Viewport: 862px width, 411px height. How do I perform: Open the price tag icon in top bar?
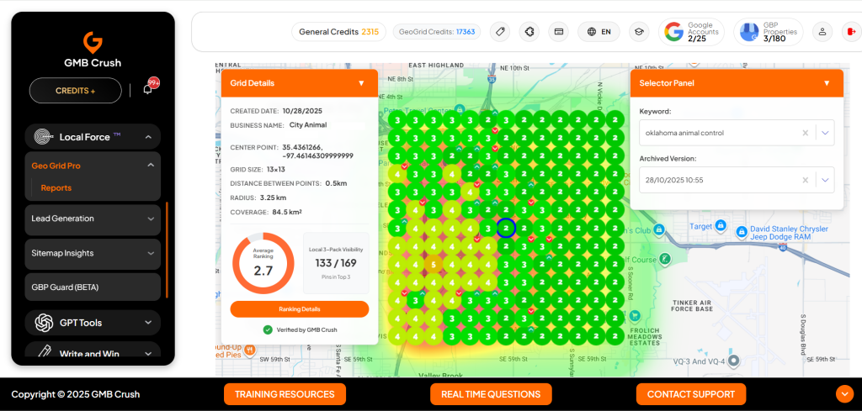500,32
